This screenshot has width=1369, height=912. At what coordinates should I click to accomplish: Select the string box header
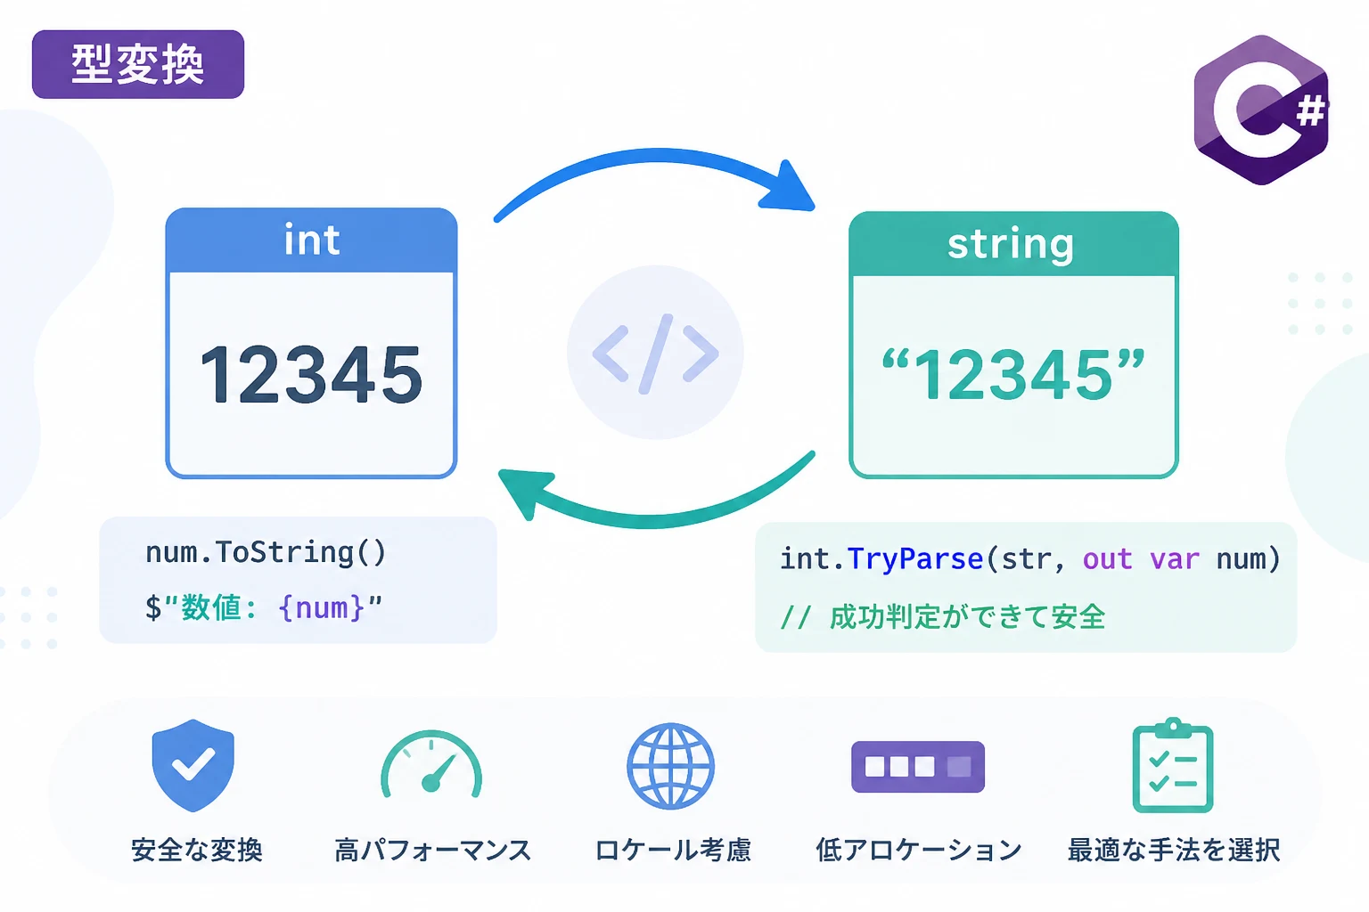pyautogui.click(x=1013, y=244)
